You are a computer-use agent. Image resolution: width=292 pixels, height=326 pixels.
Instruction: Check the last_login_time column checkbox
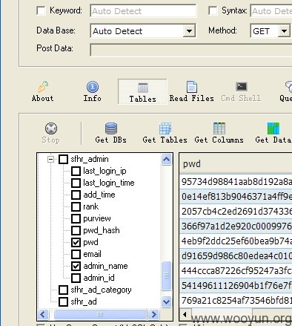(x=76, y=183)
